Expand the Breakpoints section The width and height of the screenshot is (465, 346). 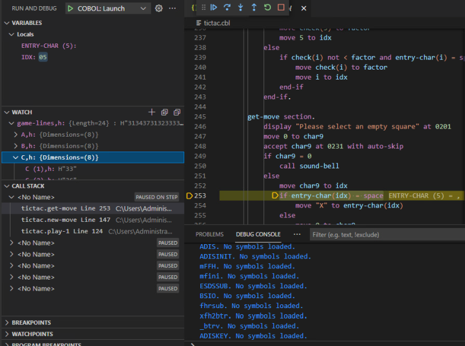click(x=31, y=322)
